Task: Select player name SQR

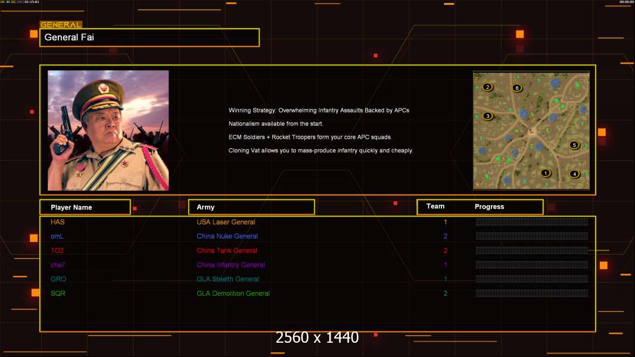Action: (58, 293)
